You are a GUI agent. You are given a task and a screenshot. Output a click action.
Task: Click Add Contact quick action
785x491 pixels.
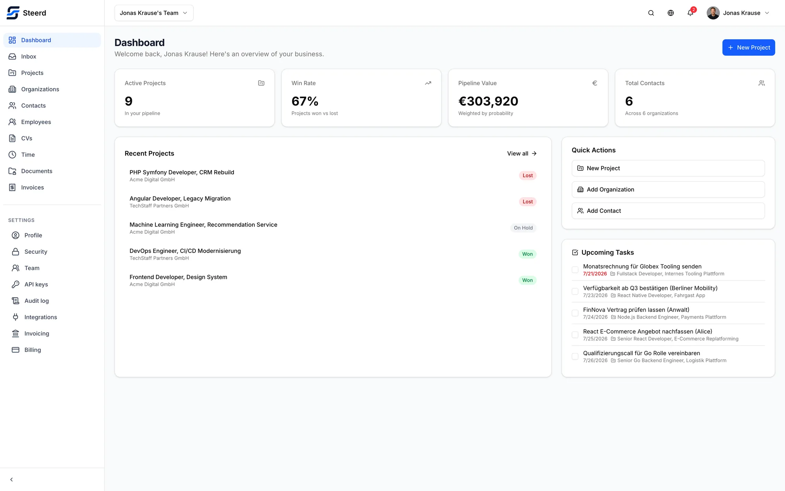click(x=668, y=211)
